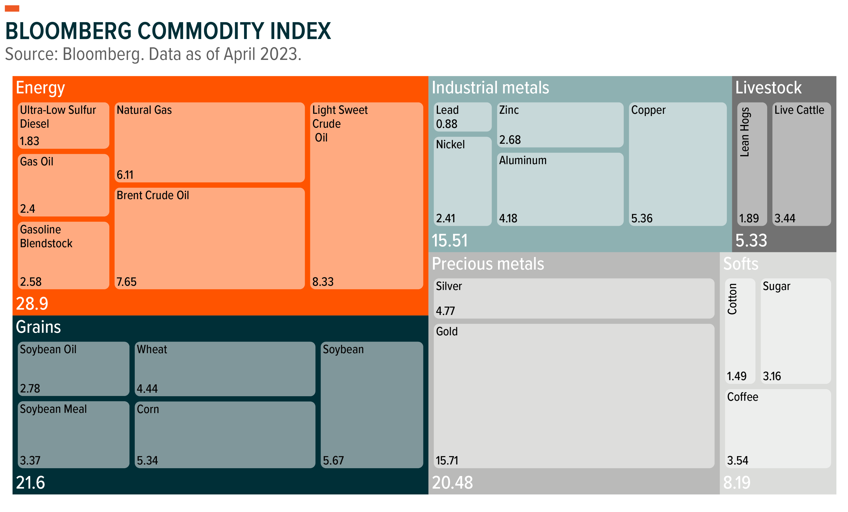This screenshot has height=512, width=848.
Task: Click the Softs group heading
Action: click(741, 264)
